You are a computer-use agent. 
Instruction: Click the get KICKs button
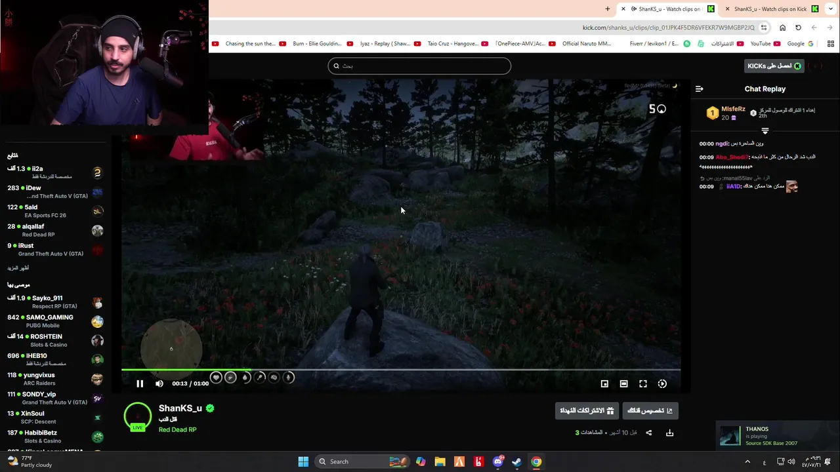click(x=774, y=66)
